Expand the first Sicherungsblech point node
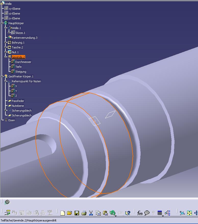Viewport: 198px width, 224px height. (x=5, y=110)
